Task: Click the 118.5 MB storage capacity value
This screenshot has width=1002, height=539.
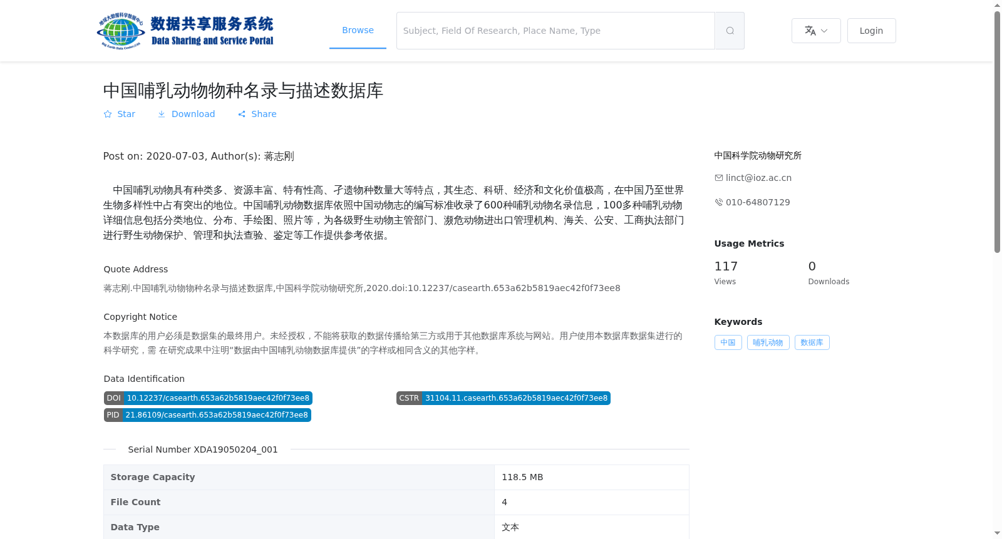Action: pos(522,477)
